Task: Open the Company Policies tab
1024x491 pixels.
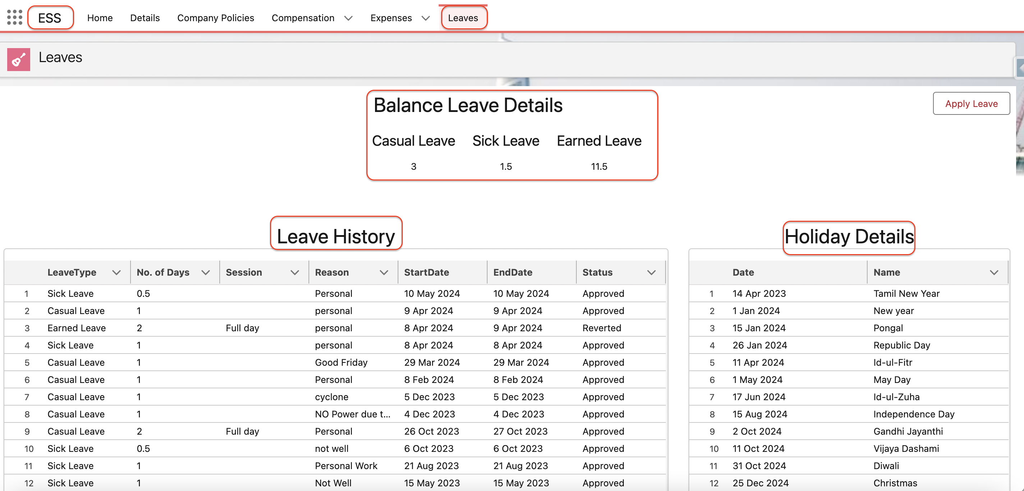Action: [215, 18]
